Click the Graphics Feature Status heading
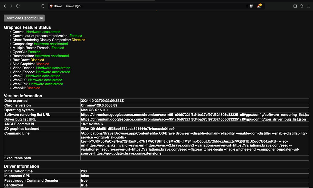Image resolution: width=313 pixels, height=188 pixels. [x=27, y=27]
